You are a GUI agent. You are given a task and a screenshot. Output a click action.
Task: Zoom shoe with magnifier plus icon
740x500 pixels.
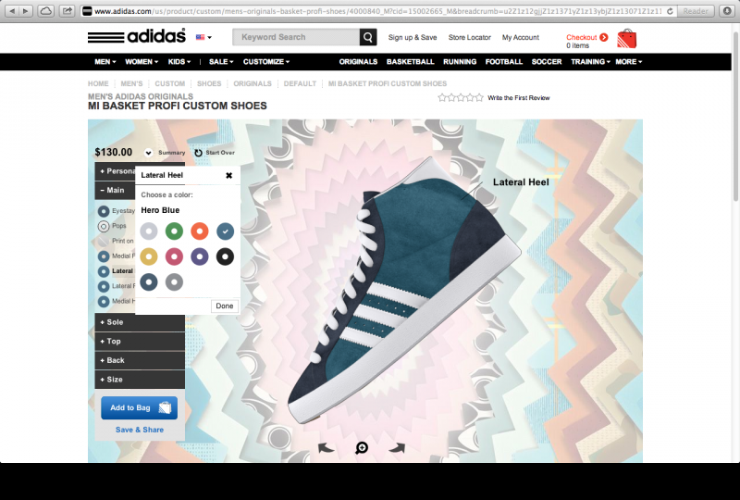point(362,447)
